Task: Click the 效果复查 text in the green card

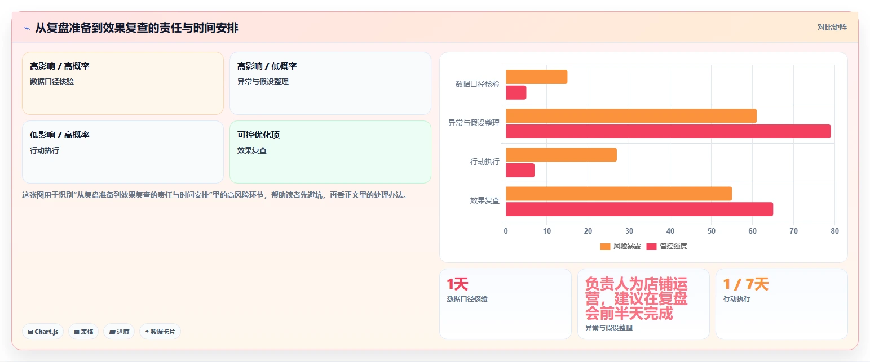Action: (x=252, y=150)
